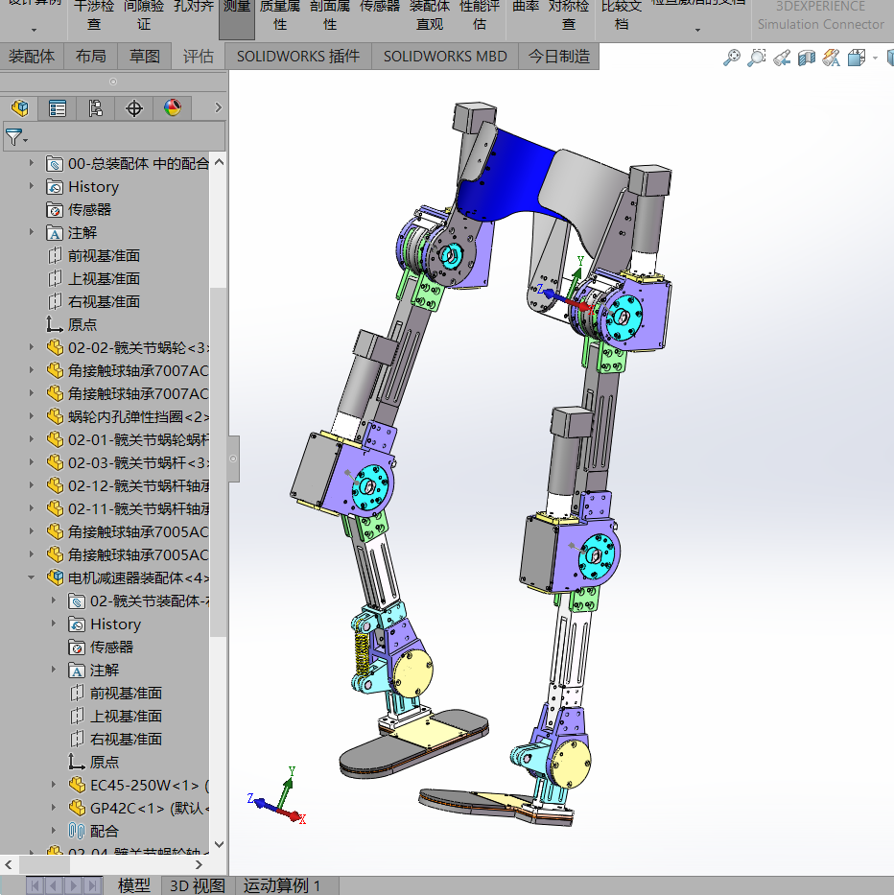This screenshot has width=894, height=895.
Task: Switch to the ConfigurationManager panel icon
Action: 95,107
